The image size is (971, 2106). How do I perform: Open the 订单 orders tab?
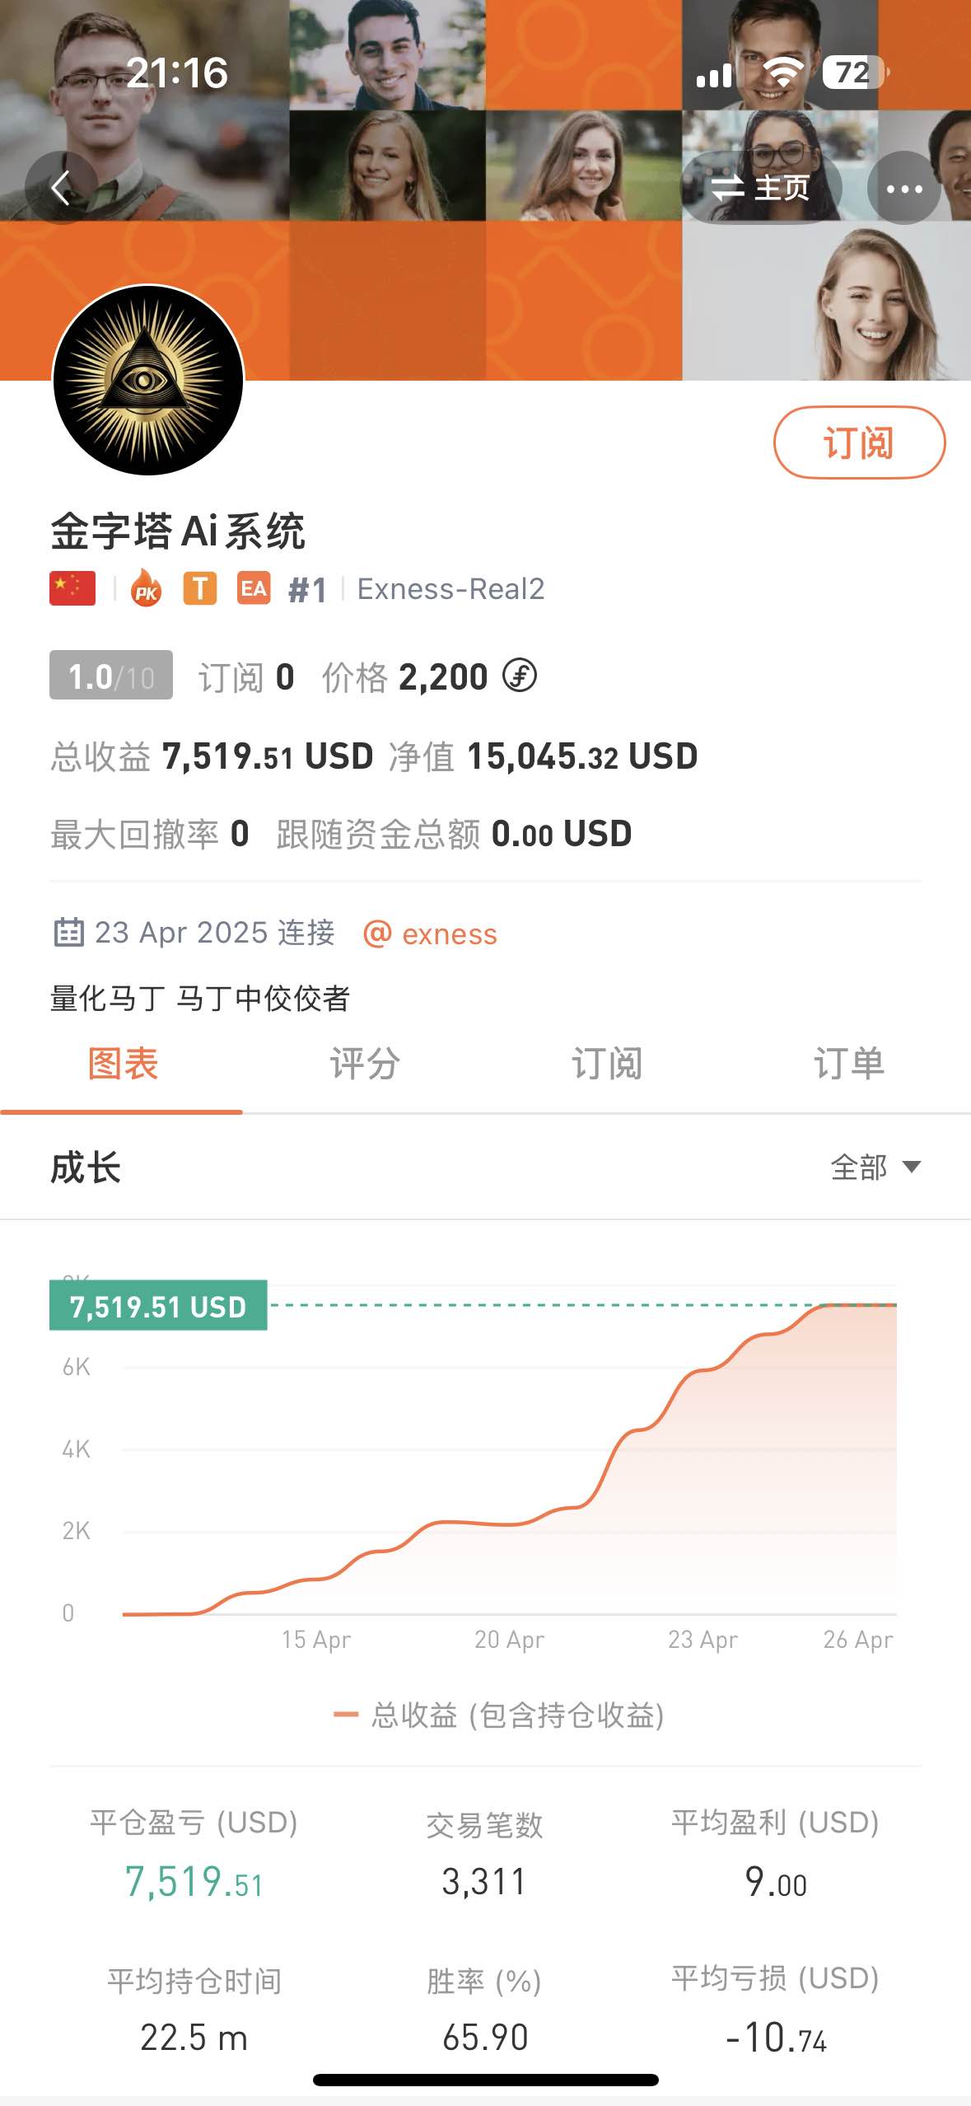[848, 1064]
